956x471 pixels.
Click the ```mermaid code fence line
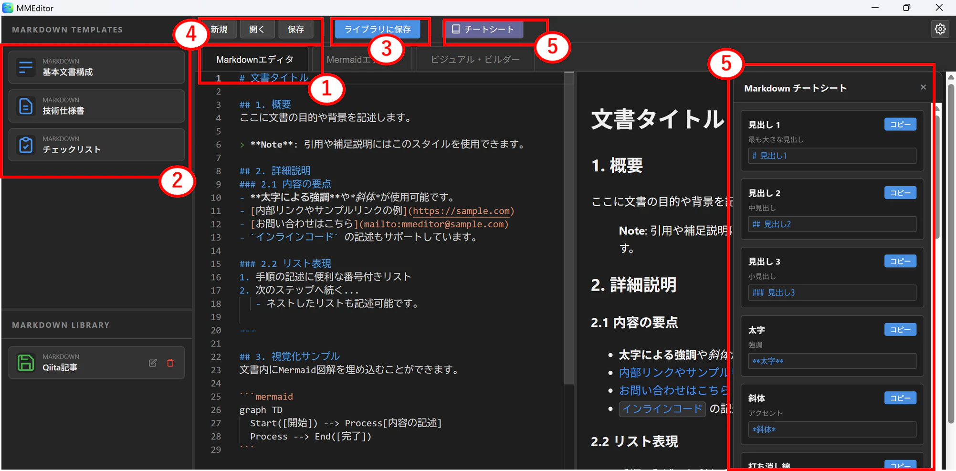coord(266,397)
